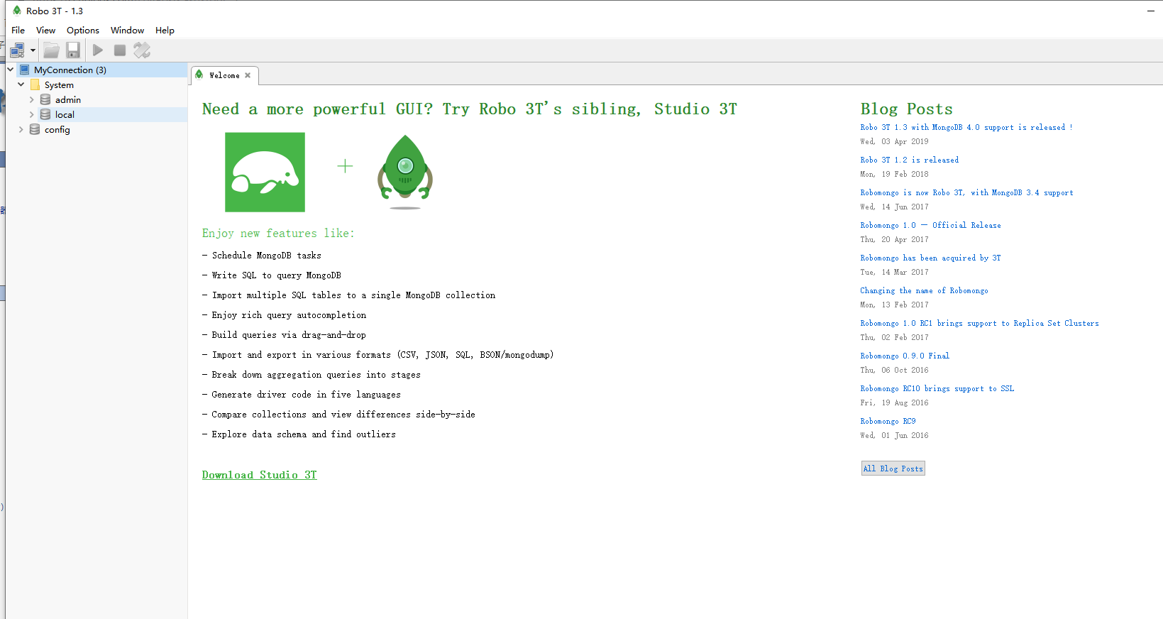This screenshot has height=619, width=1163.
Task: Select the config database
Action: pyautogui.click(x=57, y=129)
